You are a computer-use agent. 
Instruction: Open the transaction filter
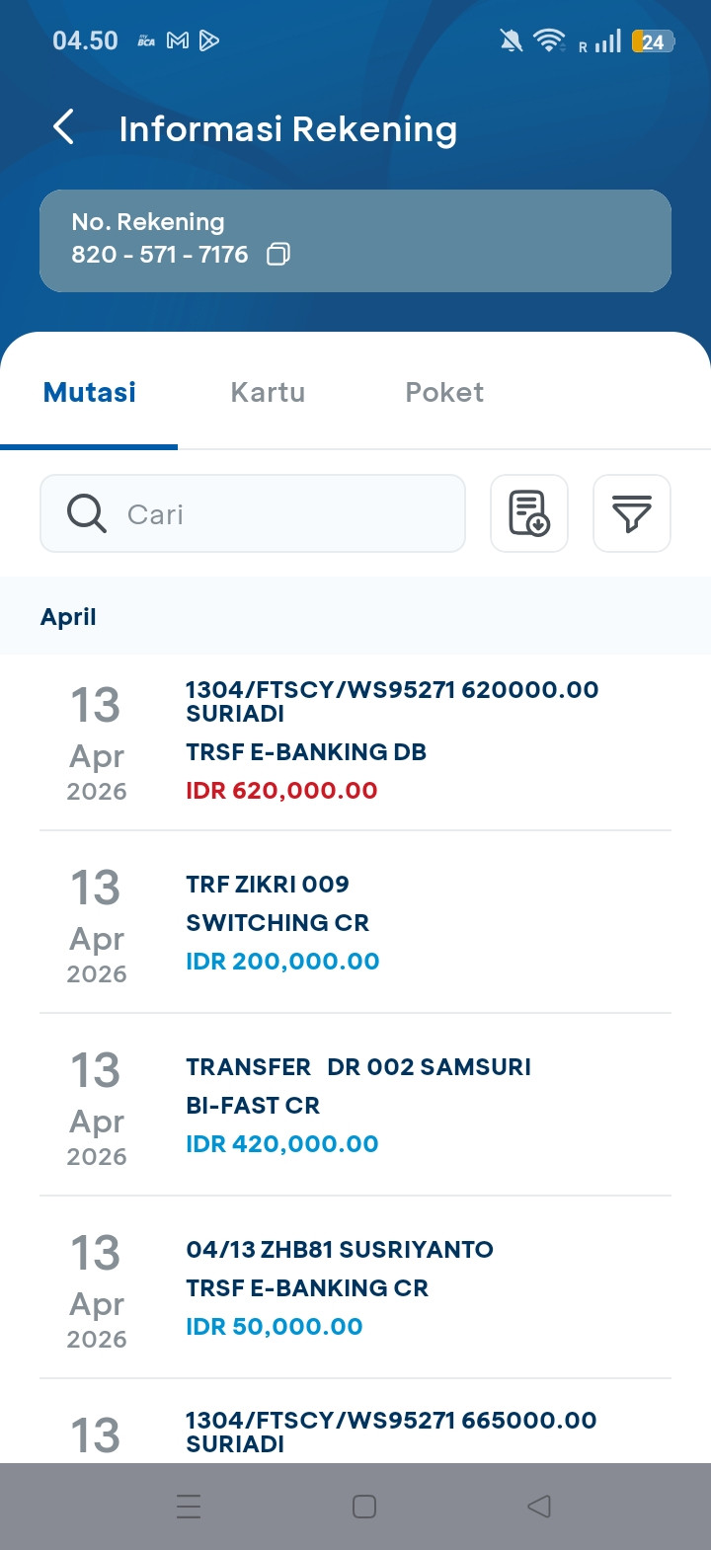tap(632, 513)
